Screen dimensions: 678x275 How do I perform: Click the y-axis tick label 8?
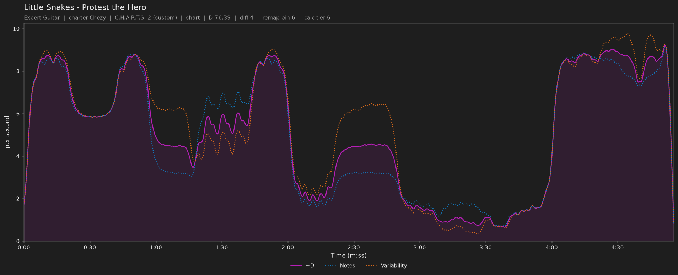point(18,71)
